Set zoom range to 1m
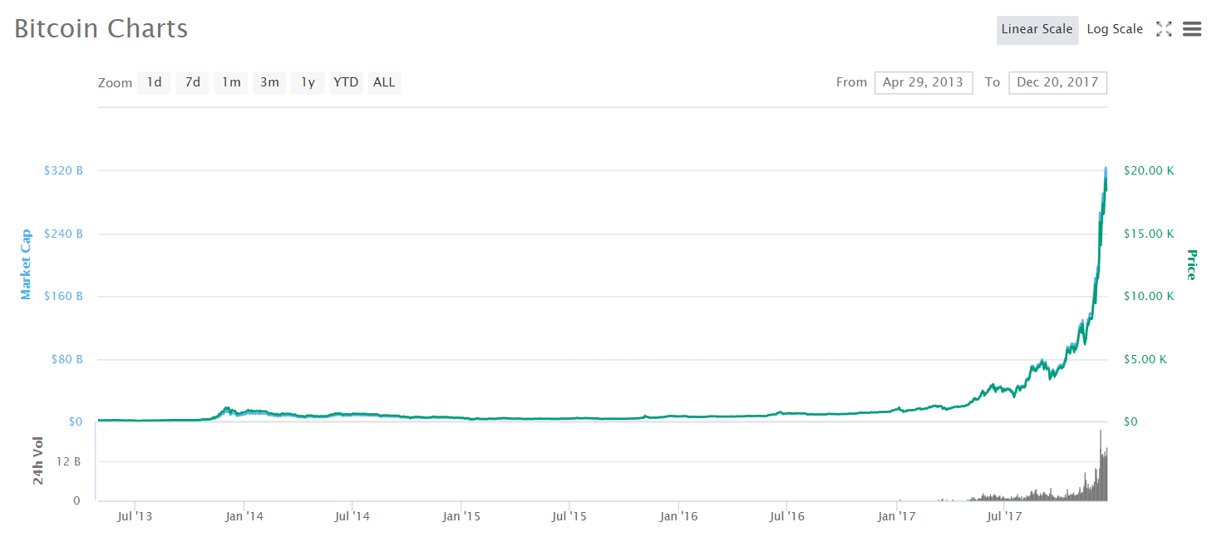This screenshot has width=1212, height=537. (x=230, y=82)
